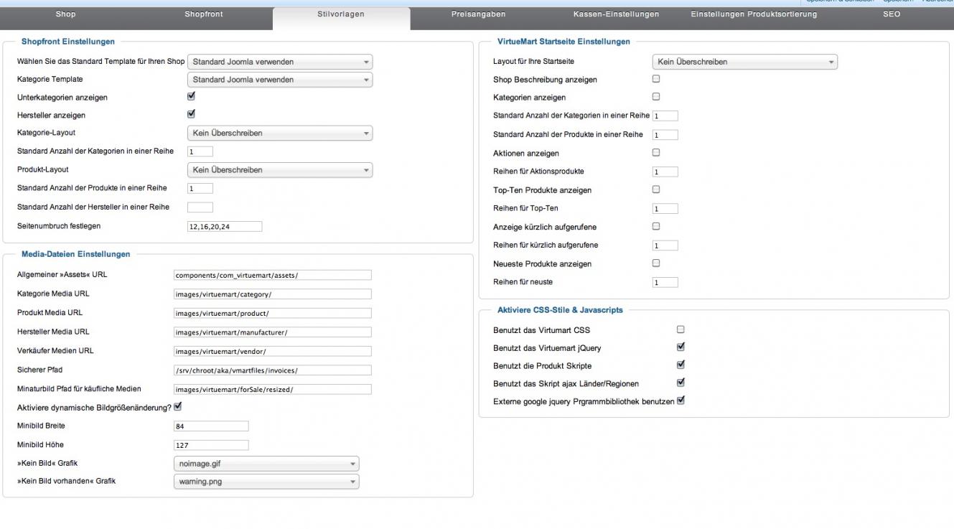Disable externe google jquery Bibliothek checkbox
This screenshot has width=954, height=529.
[681, 401]
